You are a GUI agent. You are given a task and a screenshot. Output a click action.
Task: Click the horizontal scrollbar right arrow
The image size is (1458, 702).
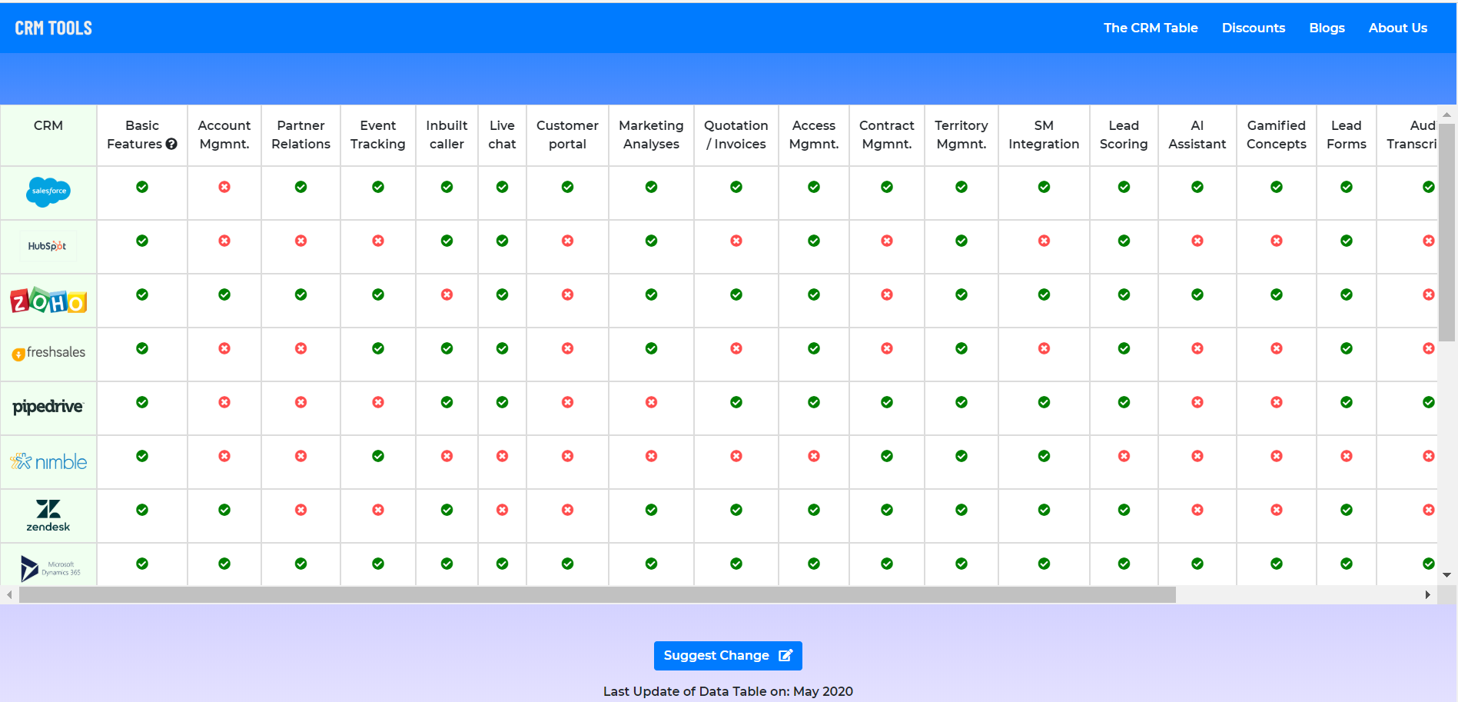[1428, 594]
